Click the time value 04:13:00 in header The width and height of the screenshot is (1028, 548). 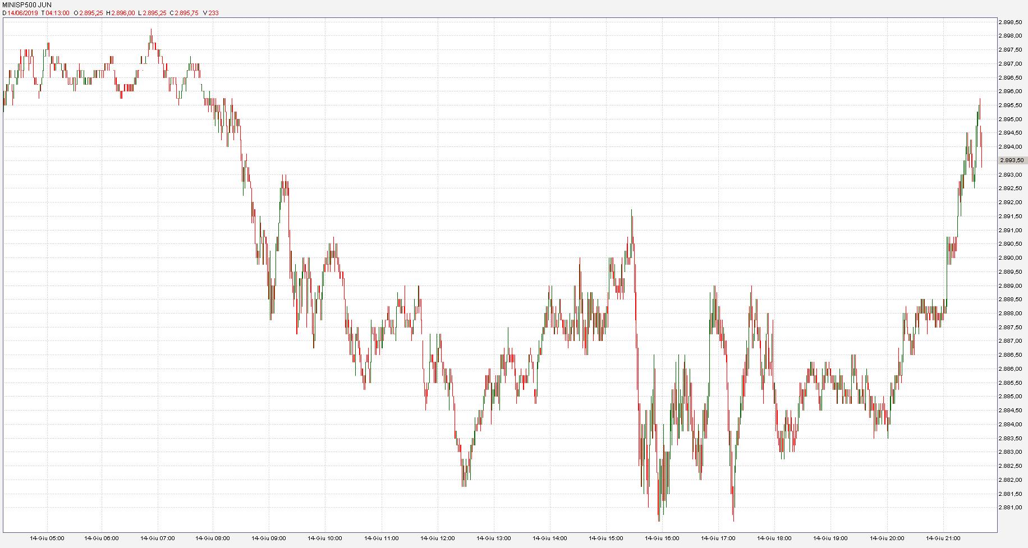[58, 13]
